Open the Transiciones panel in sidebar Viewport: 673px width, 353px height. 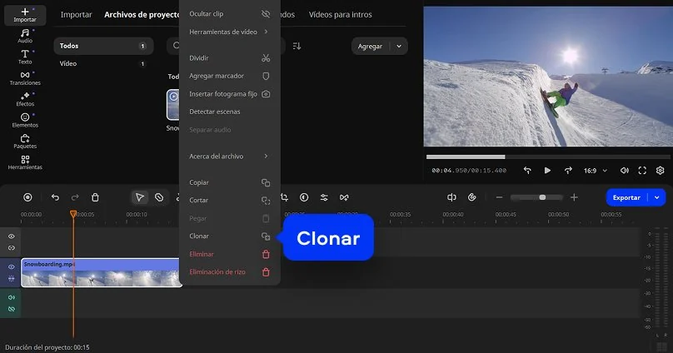[x=25, y=78]
